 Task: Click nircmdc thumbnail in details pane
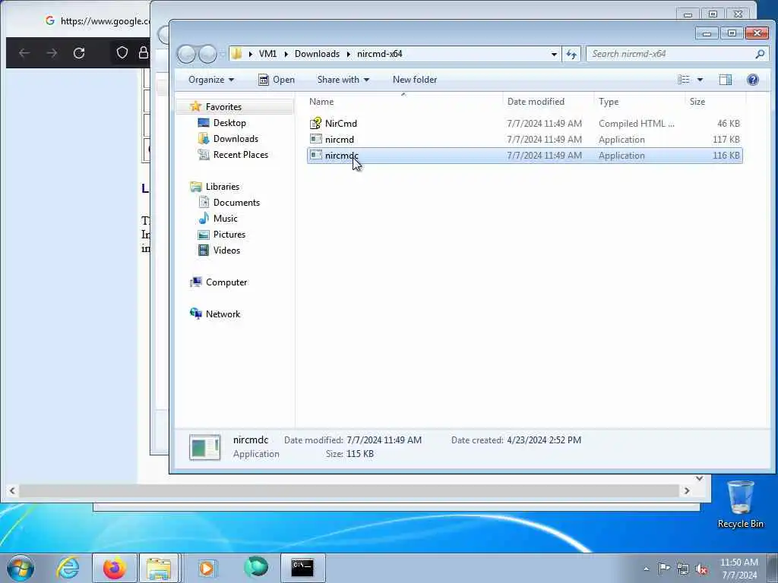[x=205, y=447]
